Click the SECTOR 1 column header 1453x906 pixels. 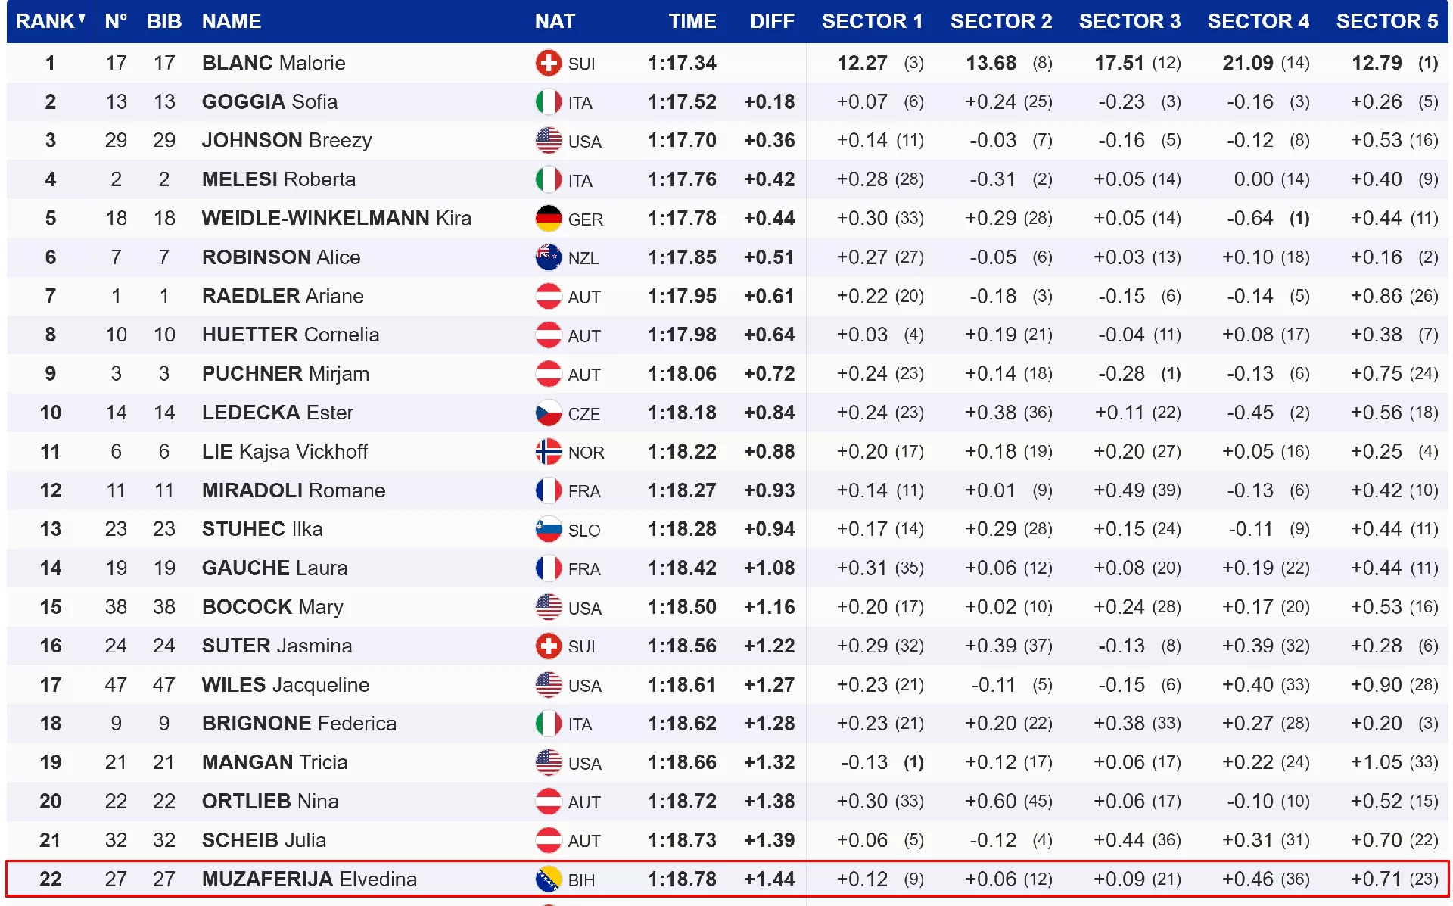[872, 21]
